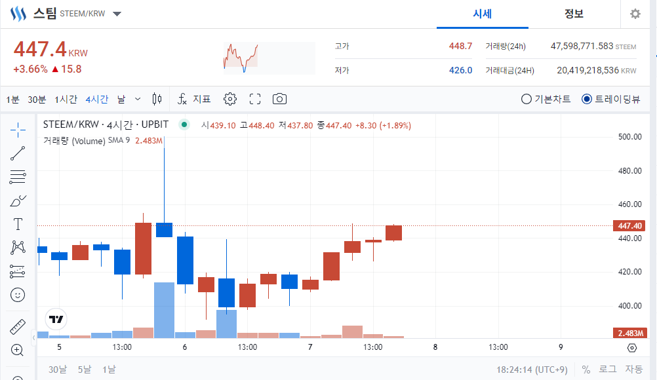Activate the zoom in tool
Screen dimensions: 657x380
[17, 351]
